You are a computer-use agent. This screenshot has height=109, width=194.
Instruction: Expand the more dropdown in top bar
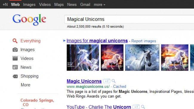click(99, 5)
